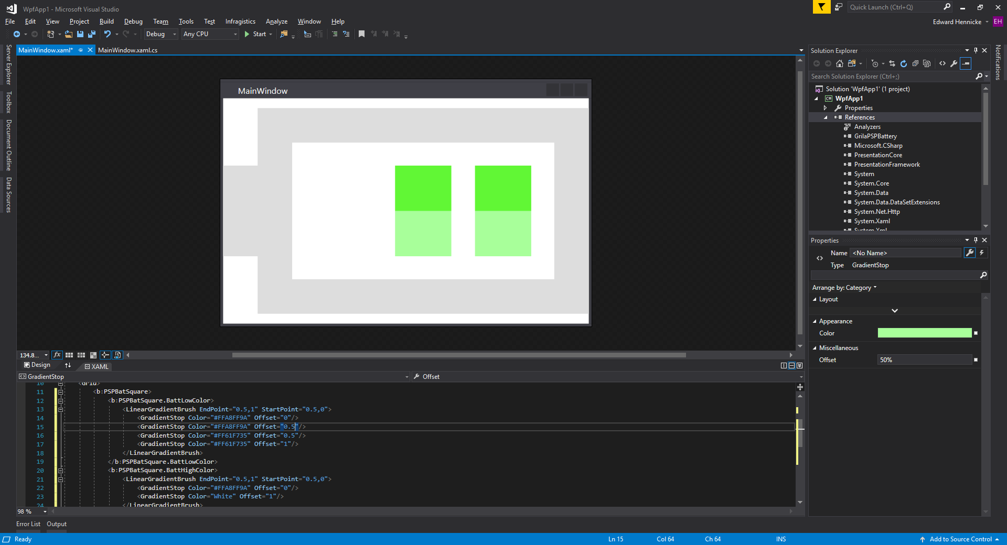The width and height of the screenshot is (1007, 545).
Task: Open the Any CPU platform dropdown
Action: [210, 34]
